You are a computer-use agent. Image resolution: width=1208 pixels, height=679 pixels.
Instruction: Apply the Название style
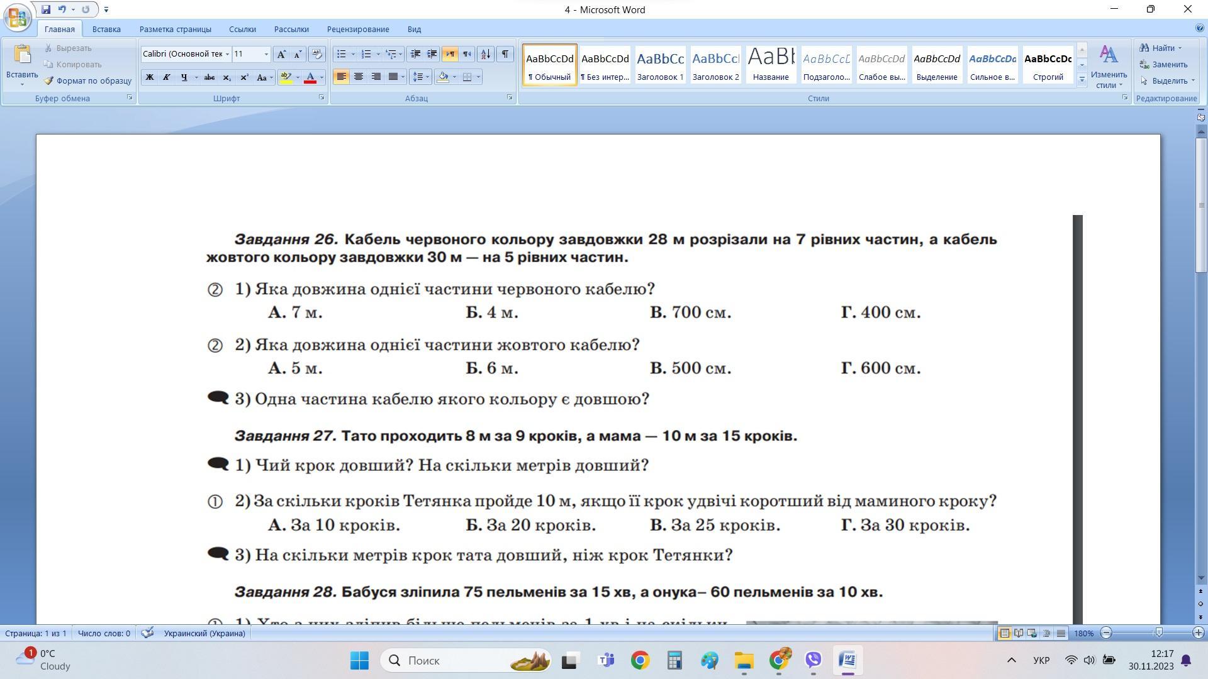[771, 64]
